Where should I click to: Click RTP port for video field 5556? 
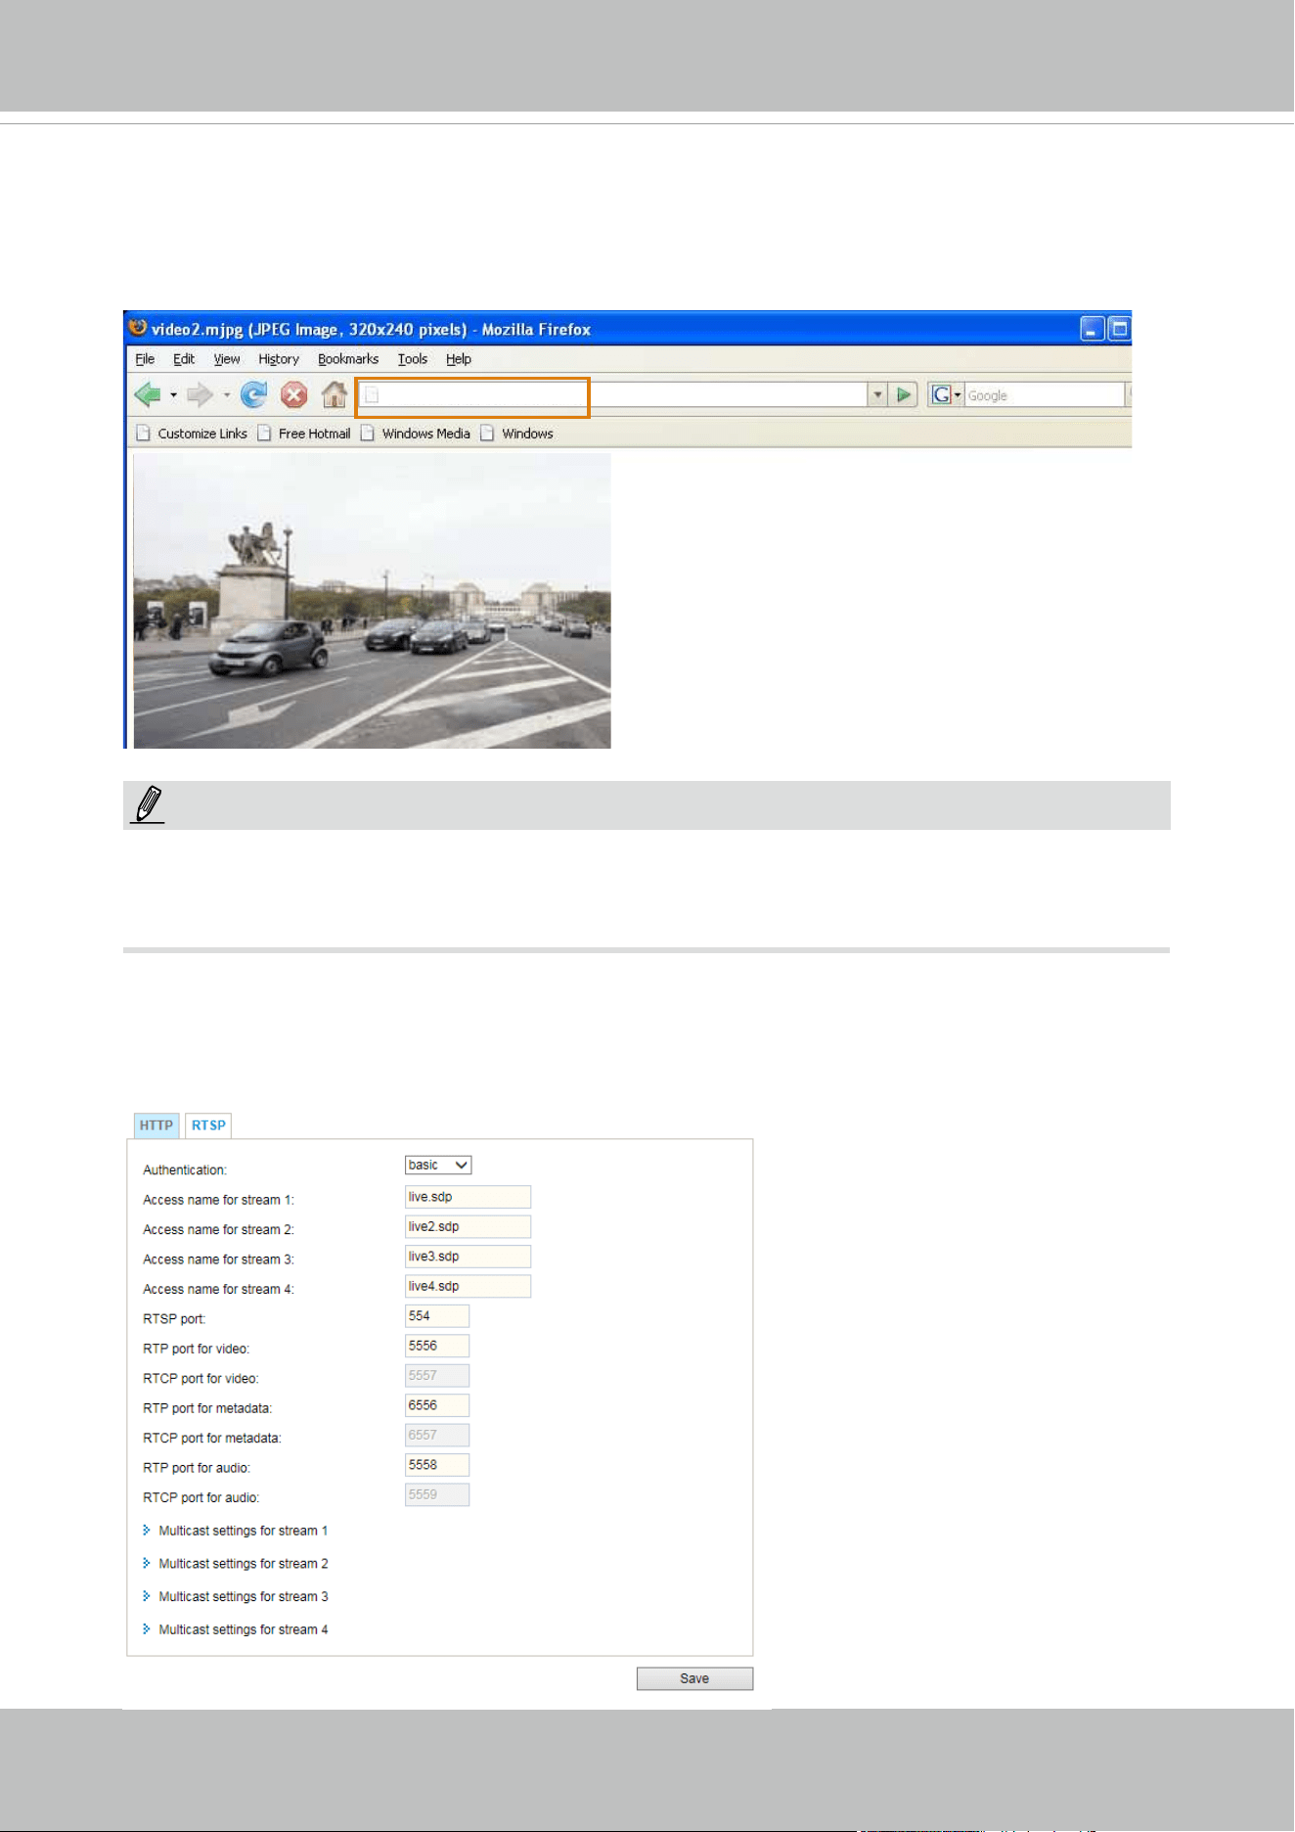tap(437, 1346)
